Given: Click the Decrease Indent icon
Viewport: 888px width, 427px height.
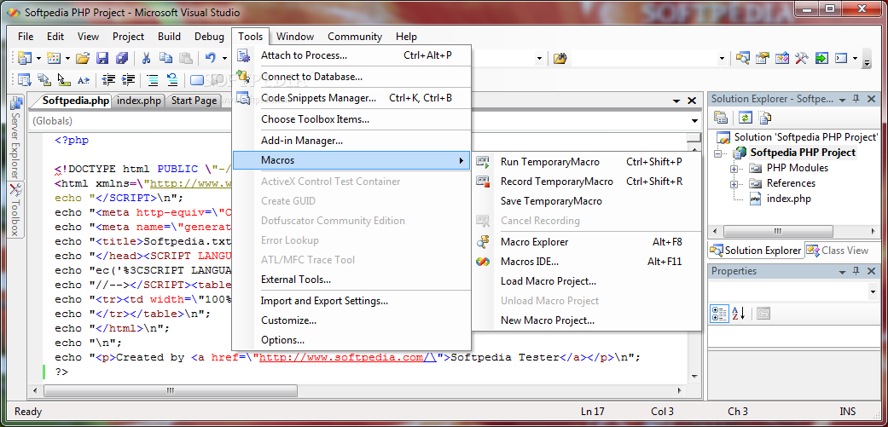Looking at the screenshot, I should tap(108, 80).
